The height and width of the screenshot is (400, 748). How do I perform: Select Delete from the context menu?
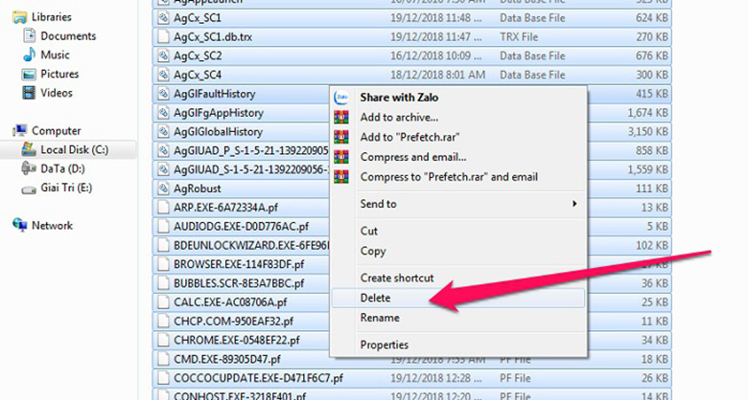(375, 298)
